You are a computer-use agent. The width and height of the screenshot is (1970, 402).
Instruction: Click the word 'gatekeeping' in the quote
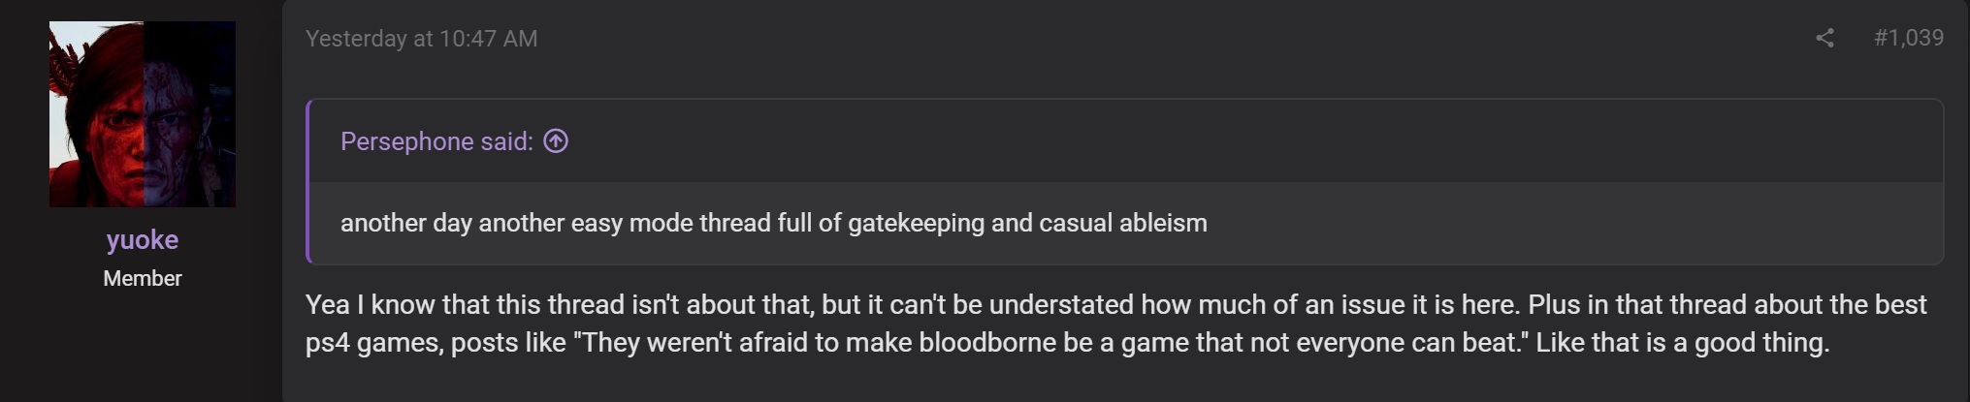(916, 223)
